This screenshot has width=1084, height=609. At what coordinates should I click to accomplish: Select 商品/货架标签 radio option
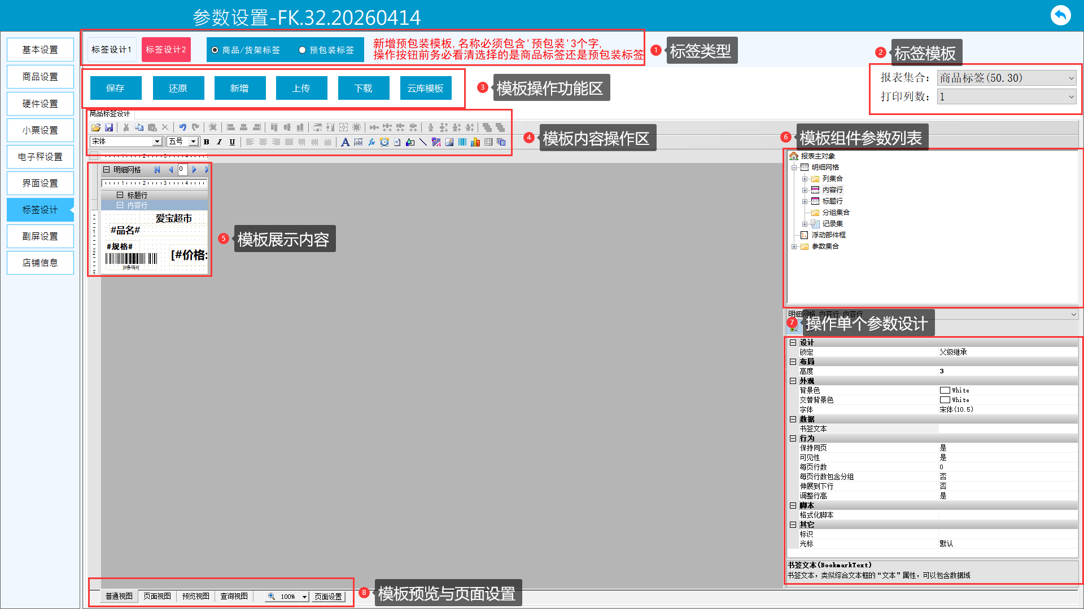[215, 50]
